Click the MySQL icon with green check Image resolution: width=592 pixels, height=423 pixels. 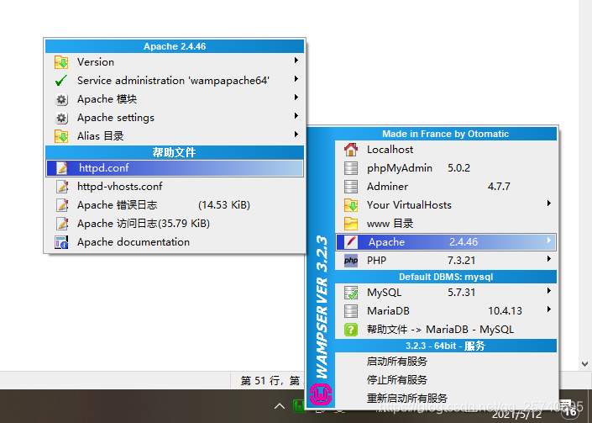pyautogui.click(x=351, y=293)
